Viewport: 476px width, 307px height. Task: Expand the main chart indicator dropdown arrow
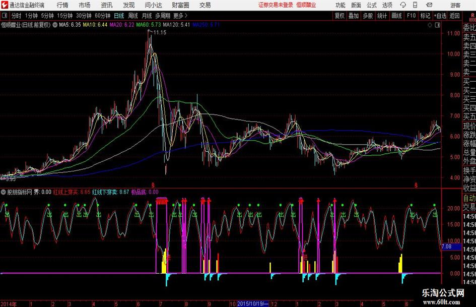click(x=55, y=25)
